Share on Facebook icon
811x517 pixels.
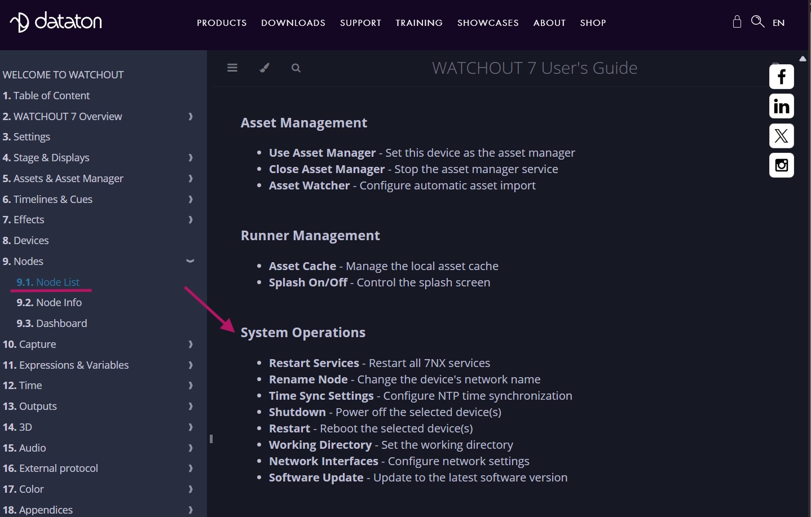(x=781, y=77)
